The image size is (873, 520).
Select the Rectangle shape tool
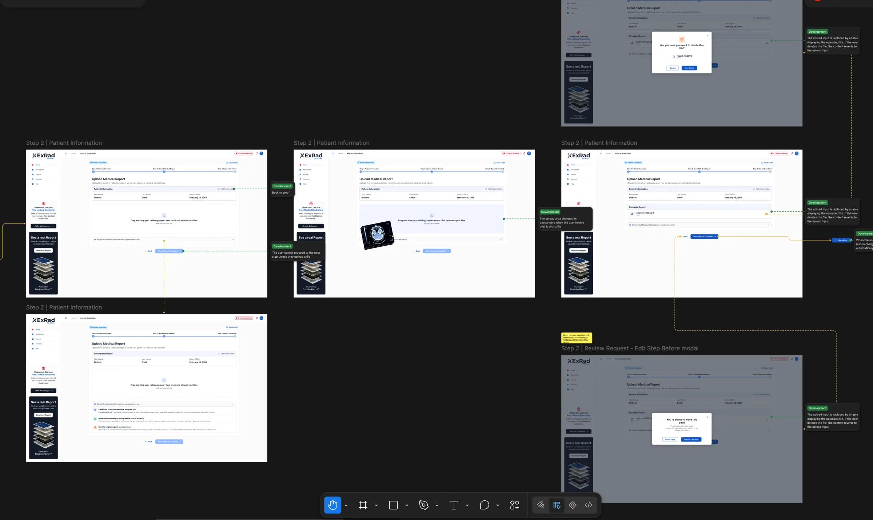(x=393, y=505)
